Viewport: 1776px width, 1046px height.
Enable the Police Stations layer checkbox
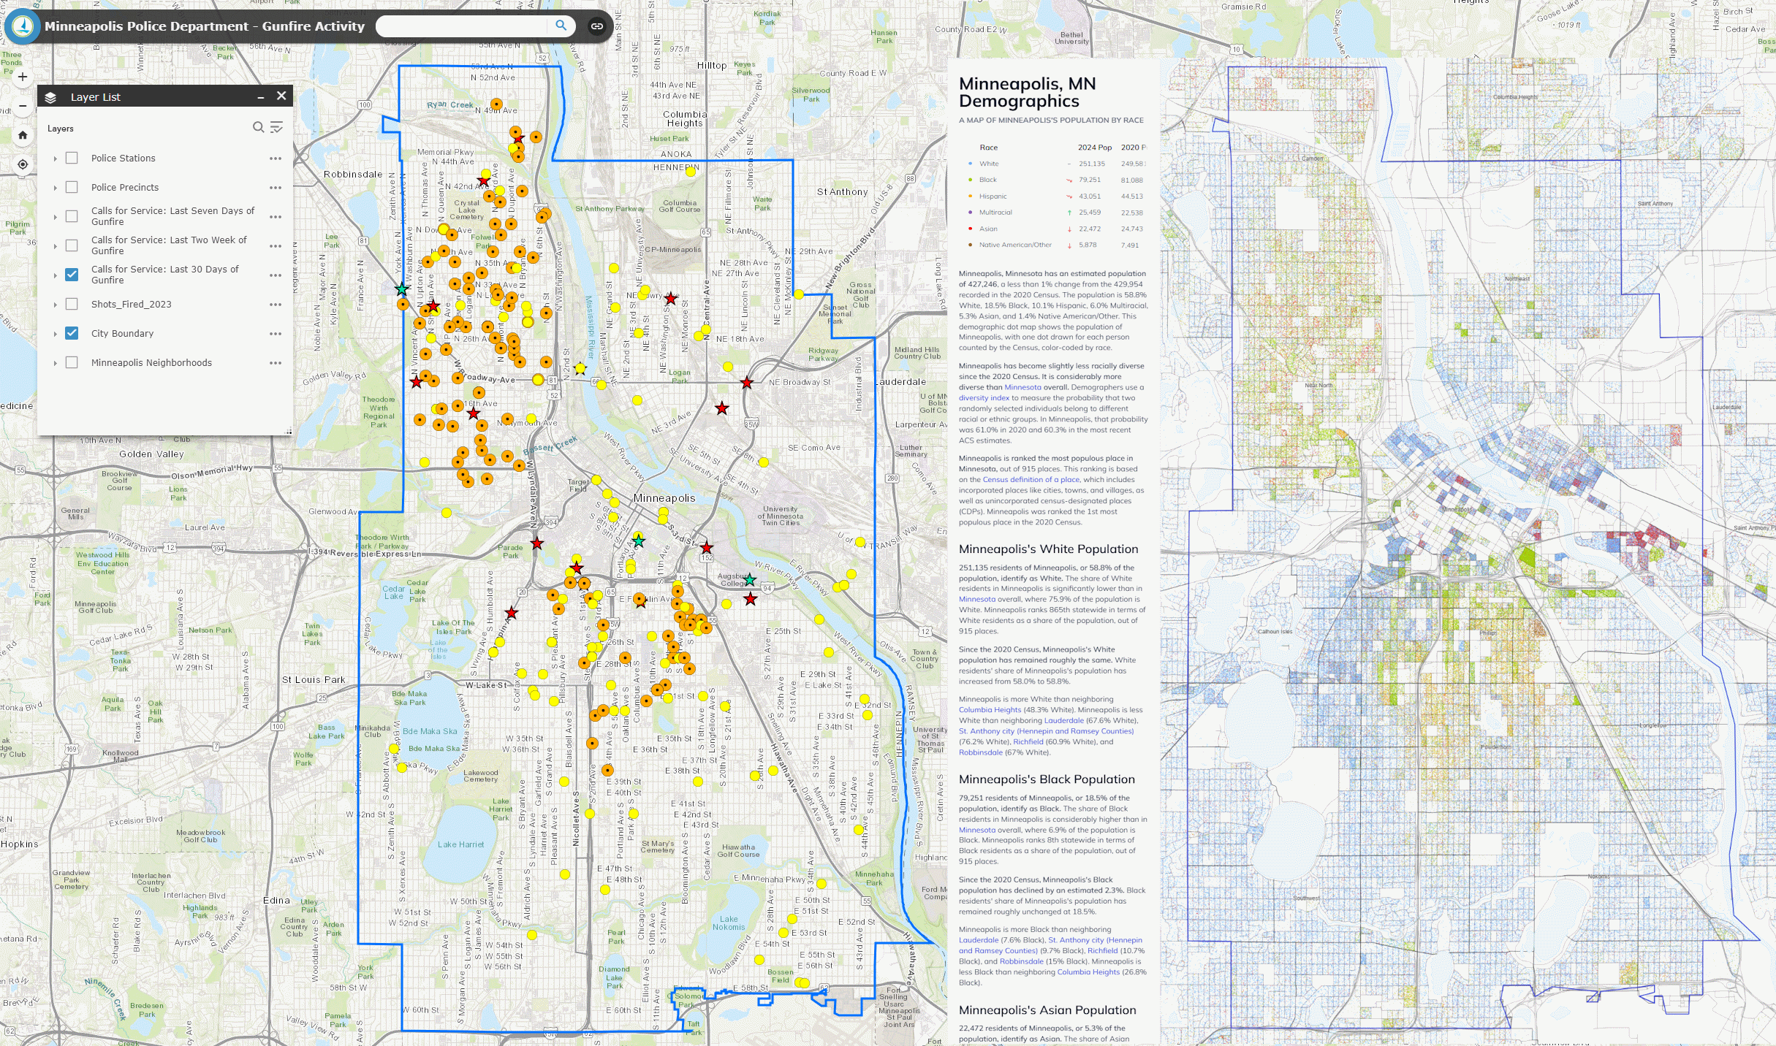click(x=72, y=158)
